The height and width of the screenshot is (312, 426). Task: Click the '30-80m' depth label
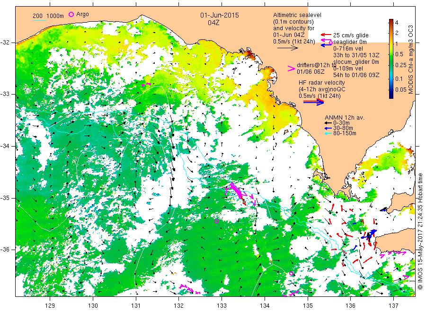click(x=343, y=128)
